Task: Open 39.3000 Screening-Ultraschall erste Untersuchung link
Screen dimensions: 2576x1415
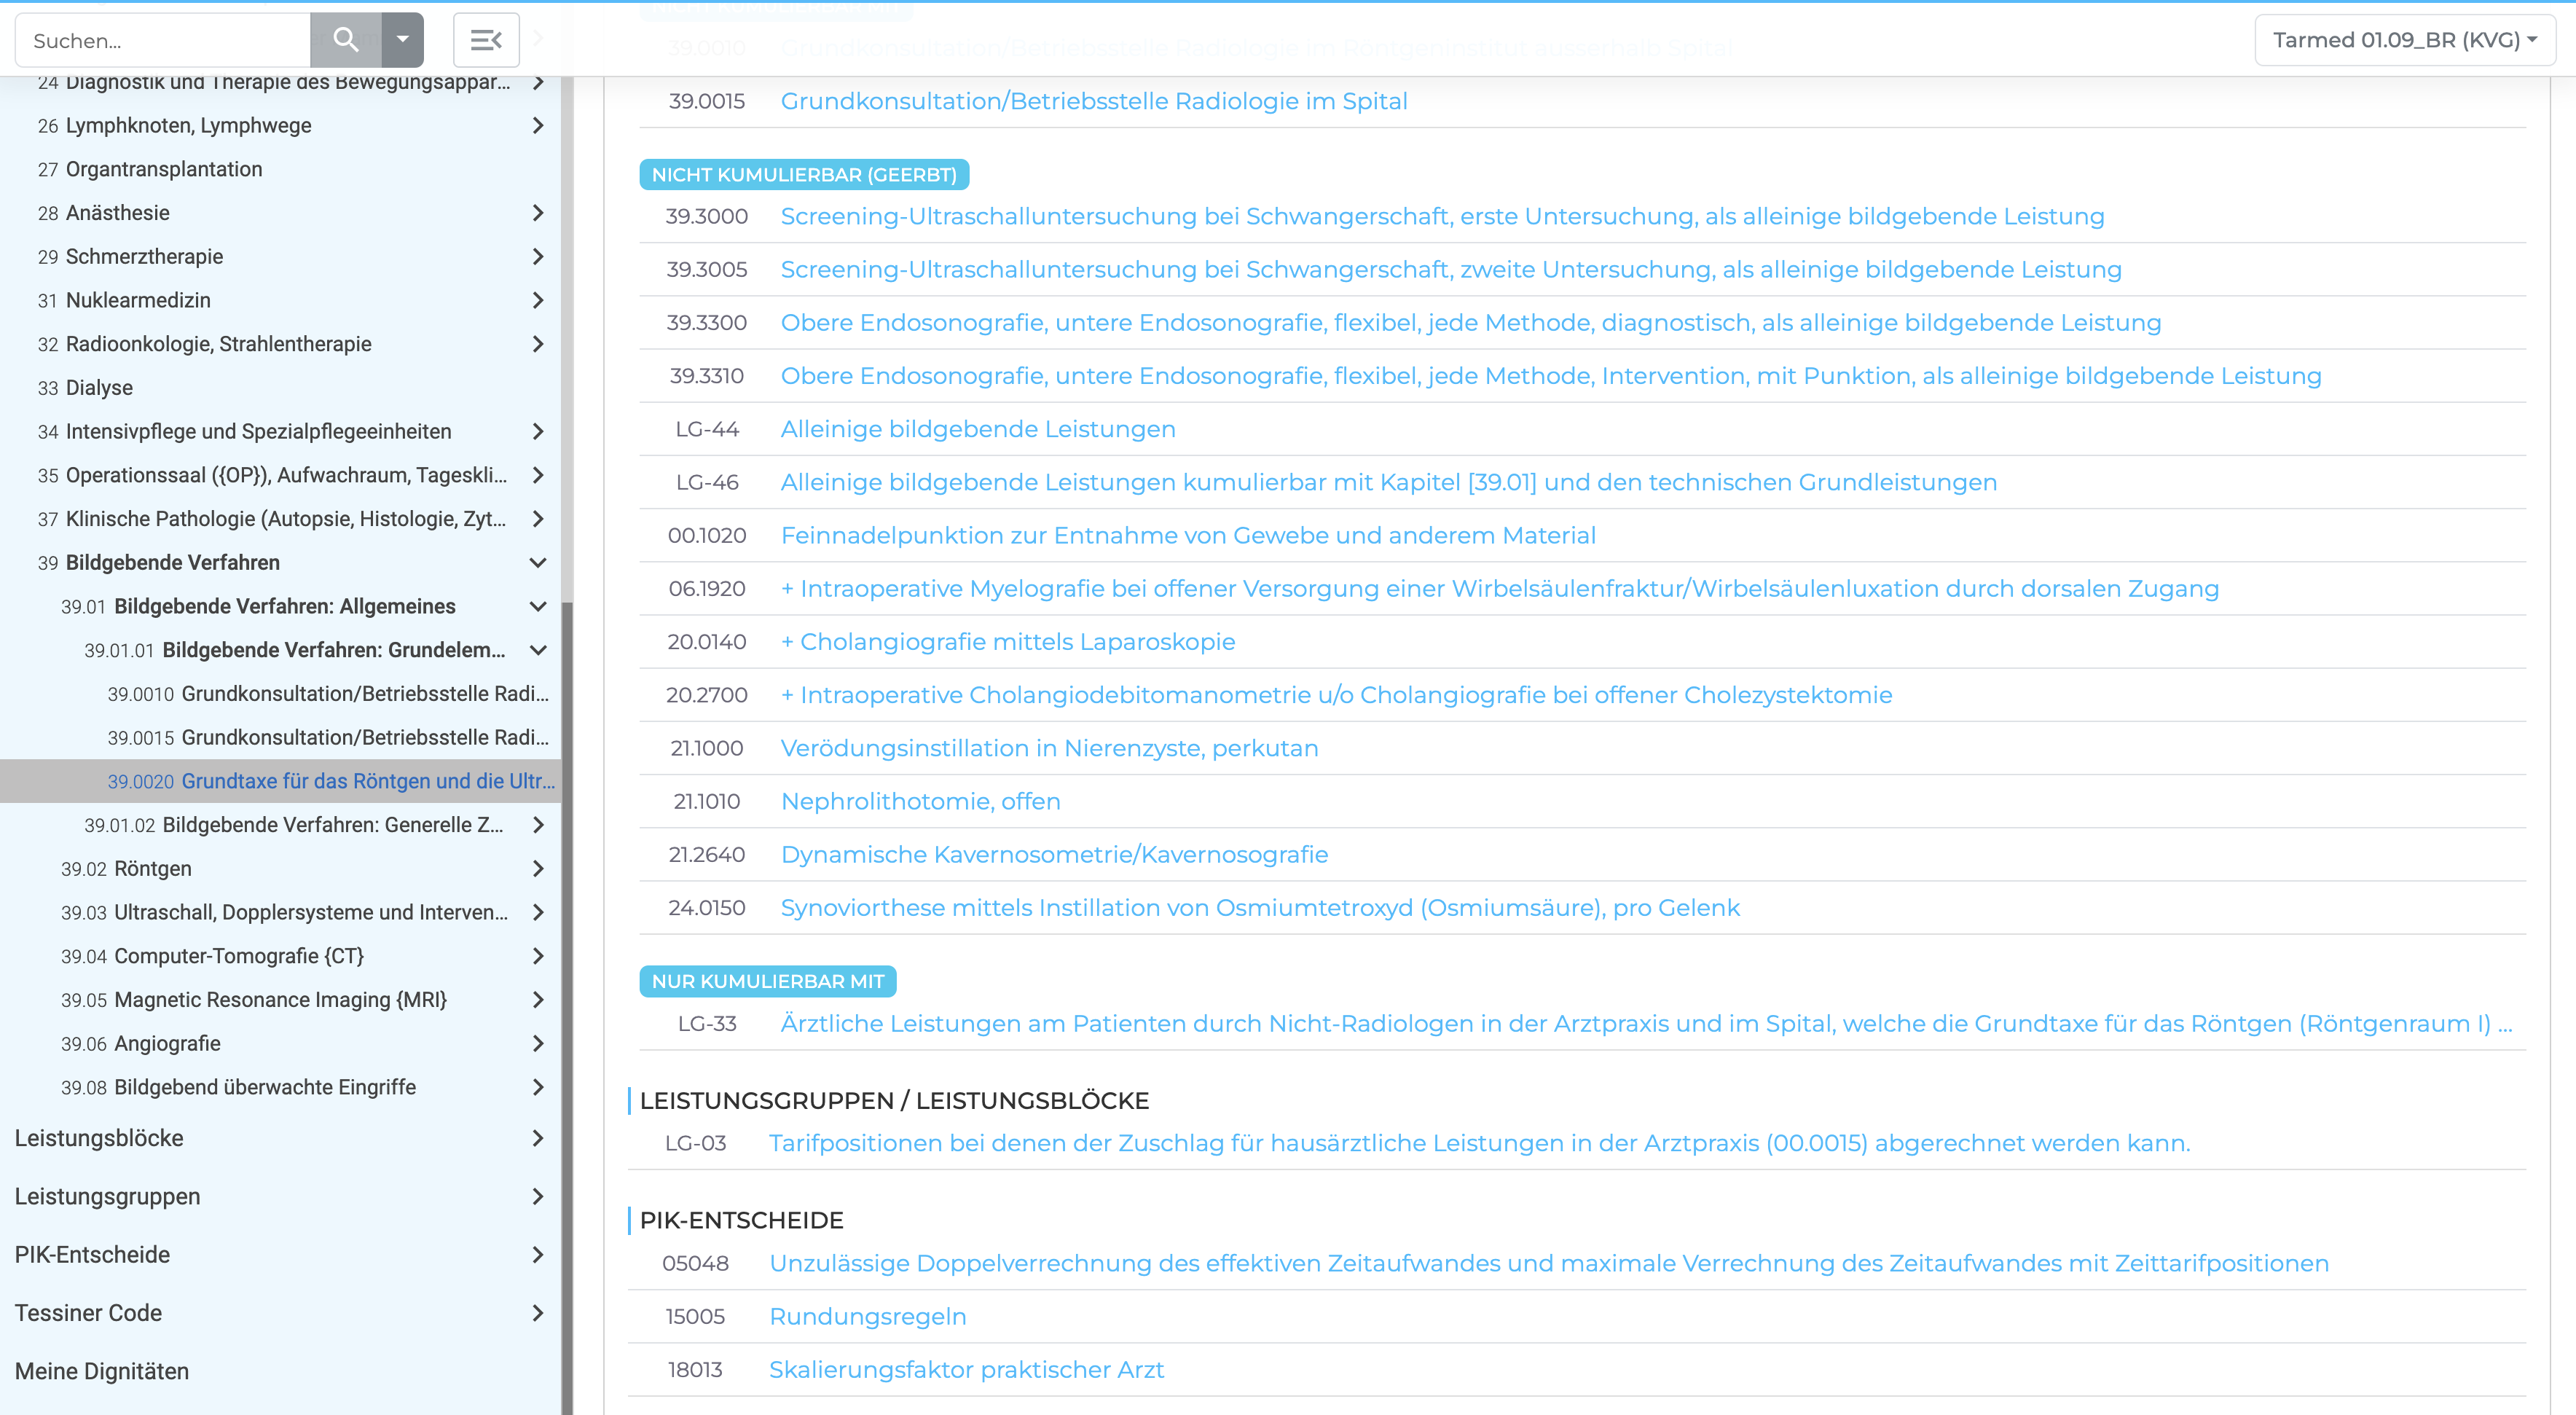Action: [x=1442, y=216]
